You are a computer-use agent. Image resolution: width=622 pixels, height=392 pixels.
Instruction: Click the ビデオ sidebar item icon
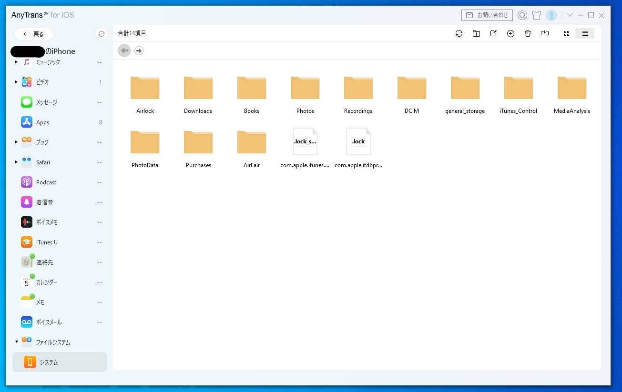(27, 82)
